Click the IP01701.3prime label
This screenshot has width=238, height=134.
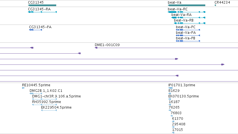click(182, 85)
